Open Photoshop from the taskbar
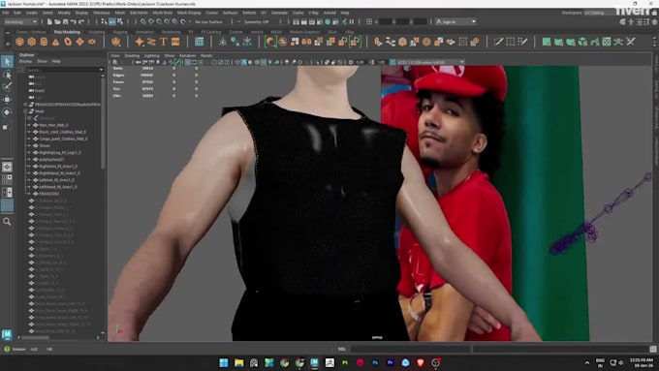The height and width of the screenshot is (371, 659). [x=375, y=362]
